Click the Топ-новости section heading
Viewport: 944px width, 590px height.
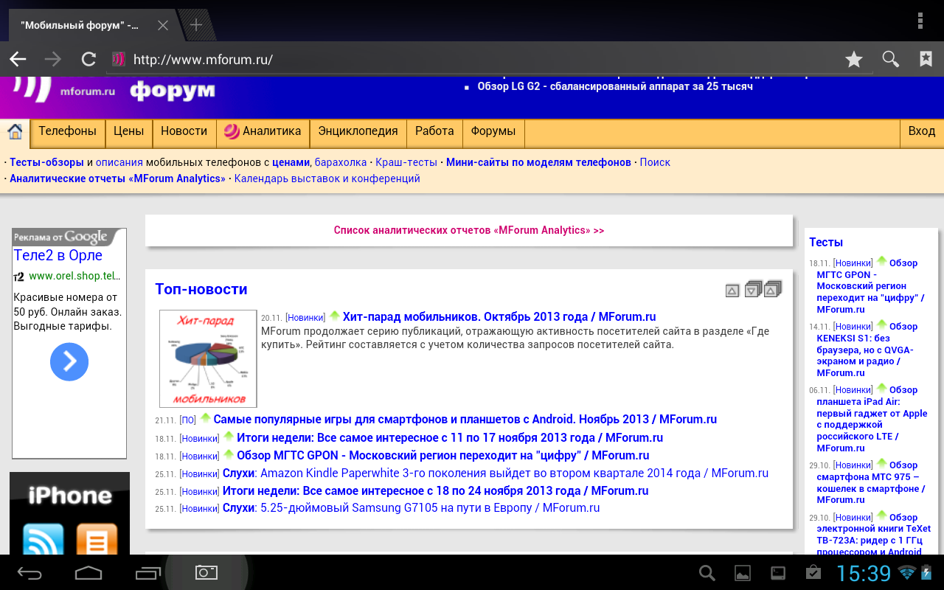201,289
